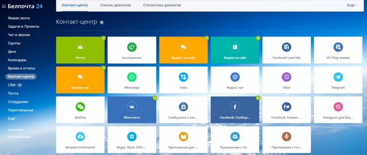This screenshot has height=155, width=367.
Task: Open the Telegram paper plane icon
Action: (338, 77)
